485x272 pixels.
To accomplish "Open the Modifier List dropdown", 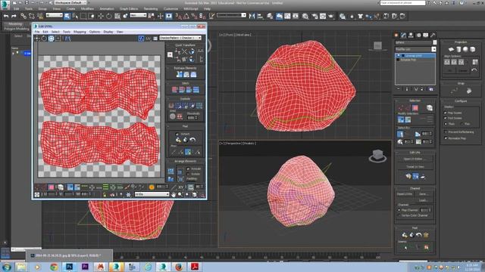I will 415,49.
